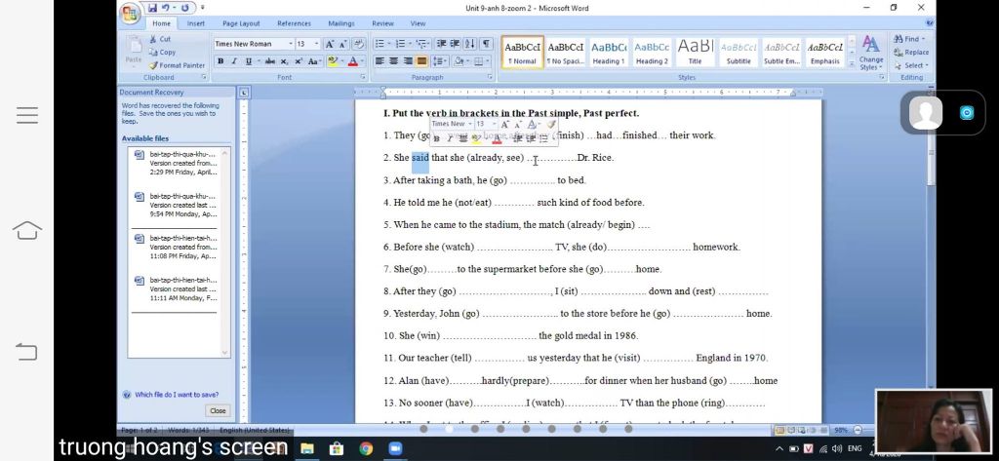Launch Google Chrome from the taskbar

coord(366,449)
